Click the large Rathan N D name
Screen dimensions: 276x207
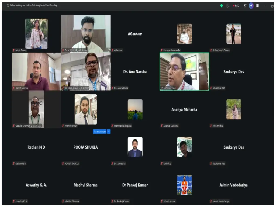pos(36,147)
